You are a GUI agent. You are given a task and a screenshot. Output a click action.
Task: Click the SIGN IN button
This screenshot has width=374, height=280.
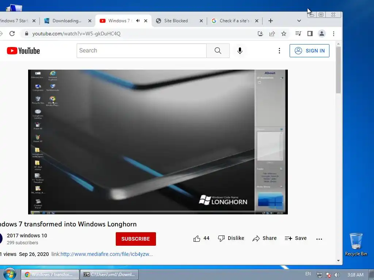tap(309, 50)
